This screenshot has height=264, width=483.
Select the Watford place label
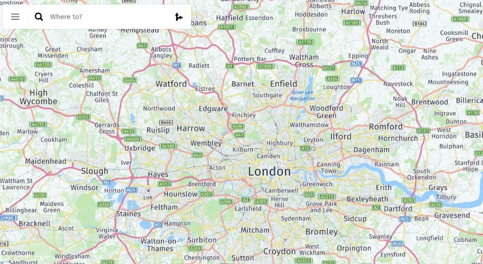tap(171, 84)
